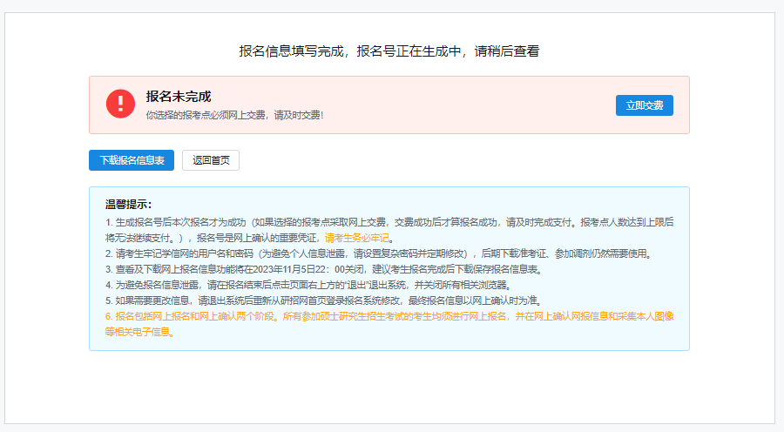
Task: Click tip 3 mentioning the 2023年11月5日 deadline
Action: tap(331, 269)
